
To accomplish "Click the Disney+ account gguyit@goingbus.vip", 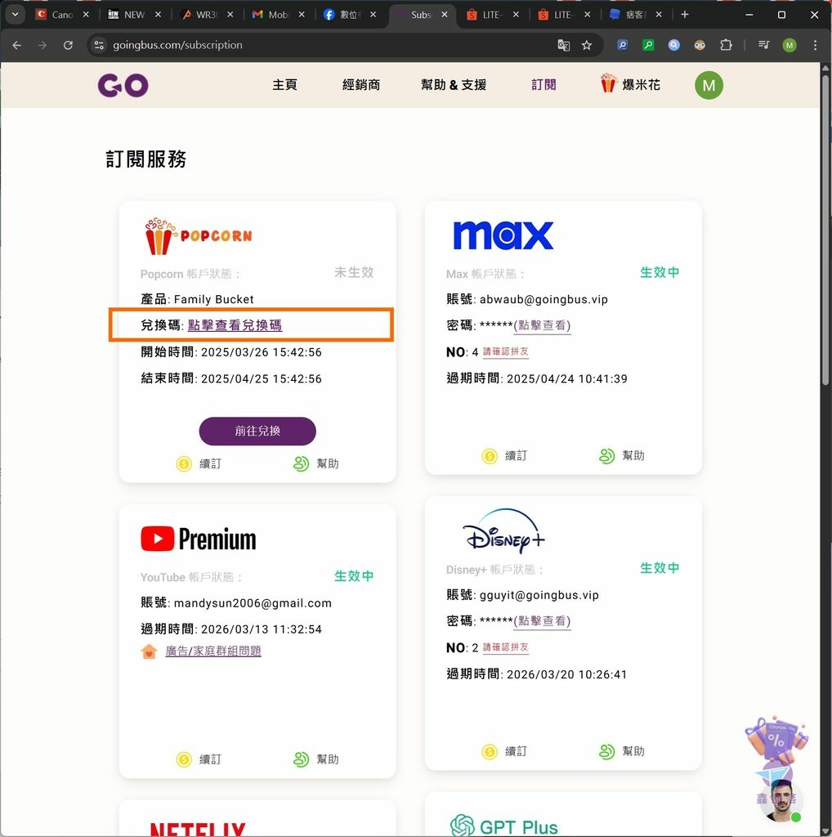I will (539, 595).
